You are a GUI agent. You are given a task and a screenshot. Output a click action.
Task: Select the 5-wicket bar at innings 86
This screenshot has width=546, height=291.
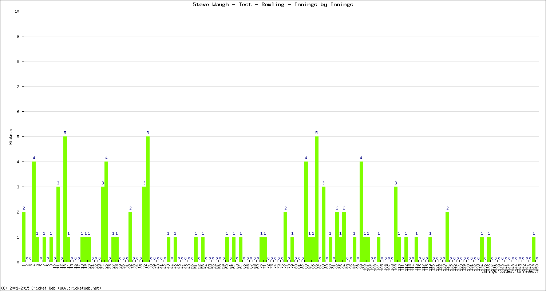pyautogui.click(x=317, y=199)
